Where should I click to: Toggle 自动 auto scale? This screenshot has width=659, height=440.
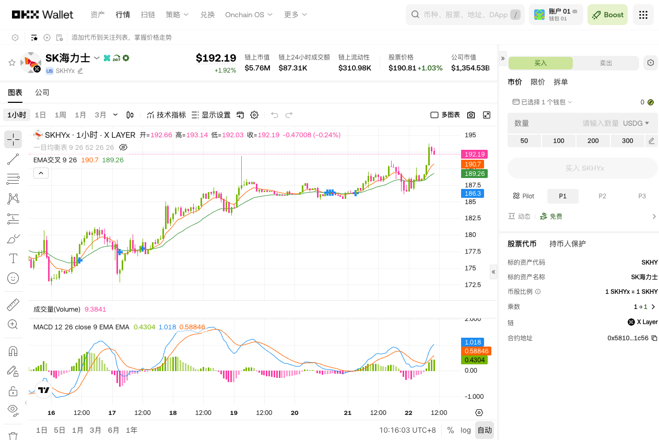(485, 430)
